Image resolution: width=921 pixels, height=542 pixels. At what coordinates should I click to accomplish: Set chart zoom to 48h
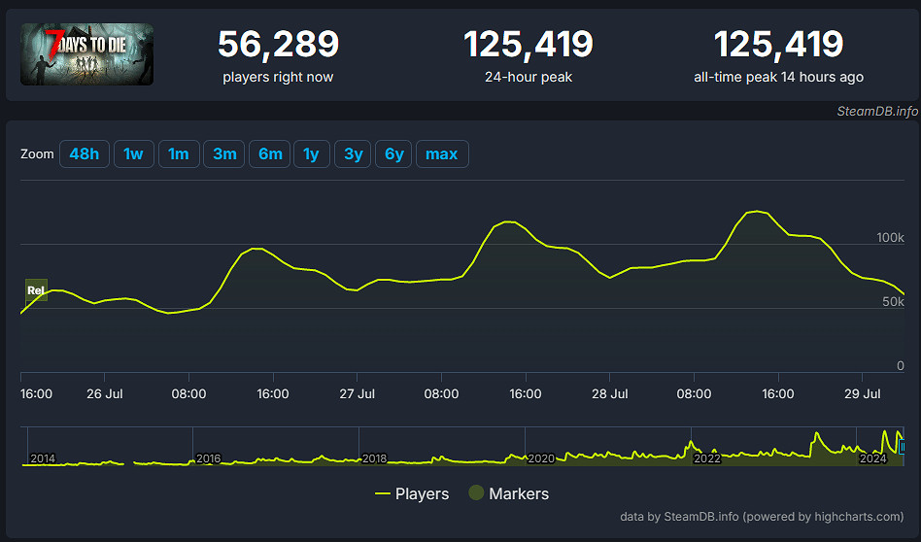click(x=85, y=154)
